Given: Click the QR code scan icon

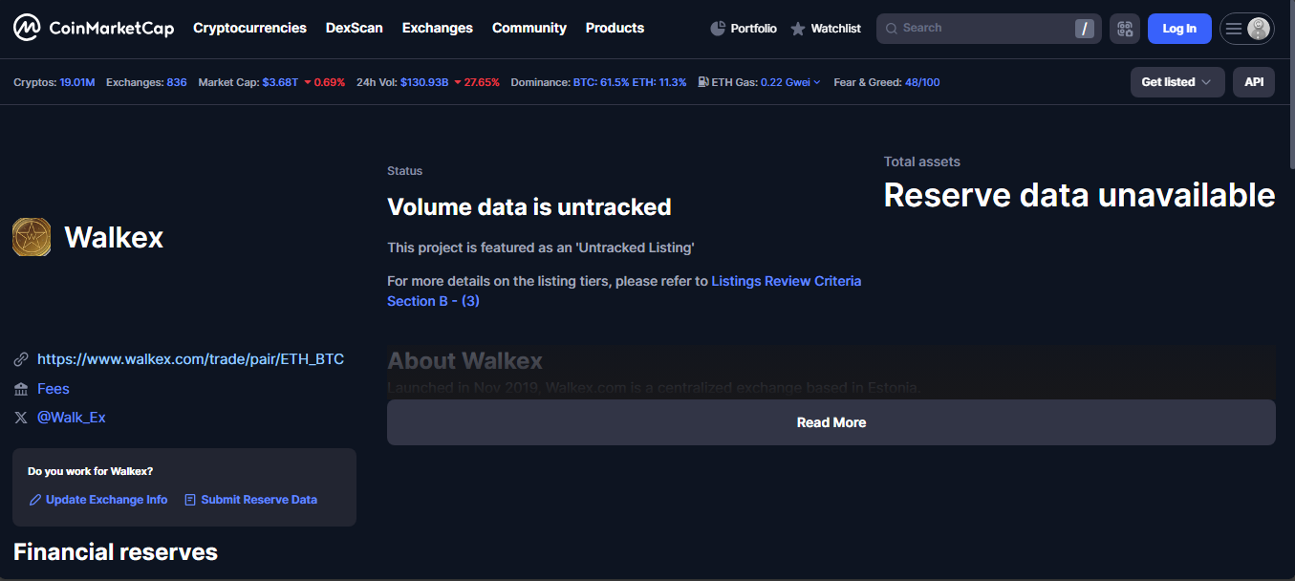Looking at the screenshot, I should pos(1125,29).
